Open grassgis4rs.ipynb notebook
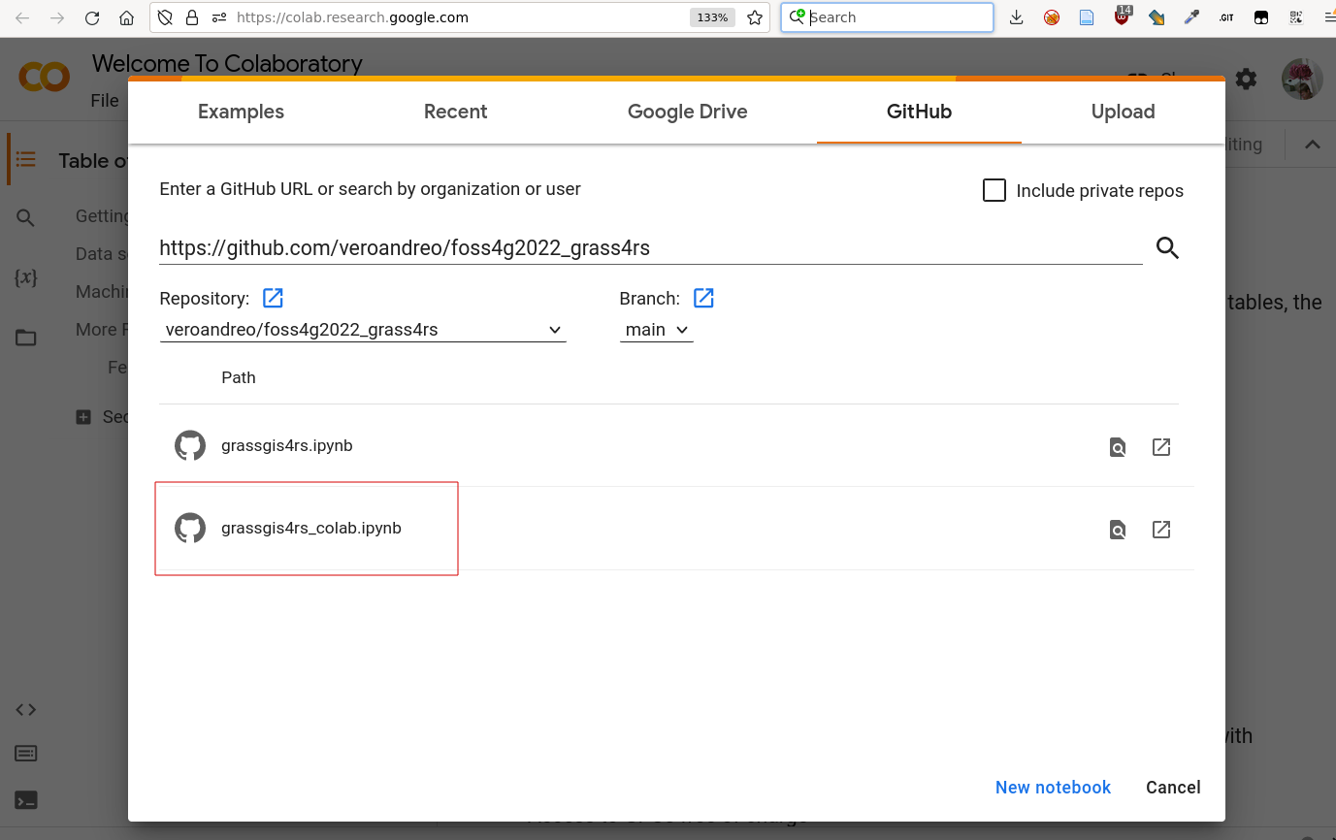1336x840 pixels. coord(287,446)
